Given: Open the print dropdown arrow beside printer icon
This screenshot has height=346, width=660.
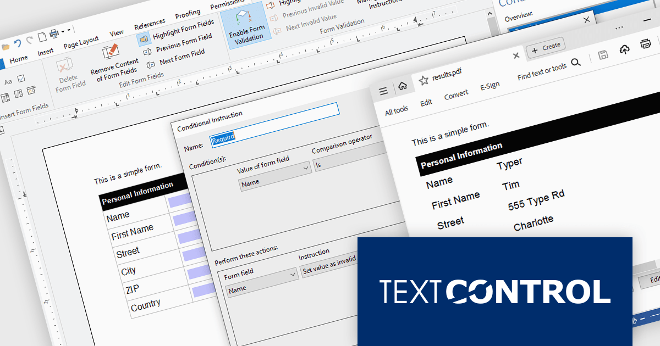Looking at the screenshot, I should (x=62, y=31).
